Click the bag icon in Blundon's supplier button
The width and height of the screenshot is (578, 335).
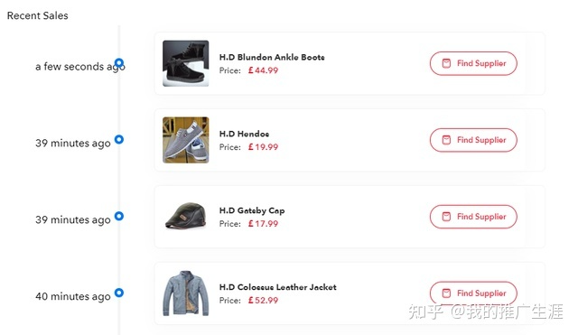tap(446, 63)
